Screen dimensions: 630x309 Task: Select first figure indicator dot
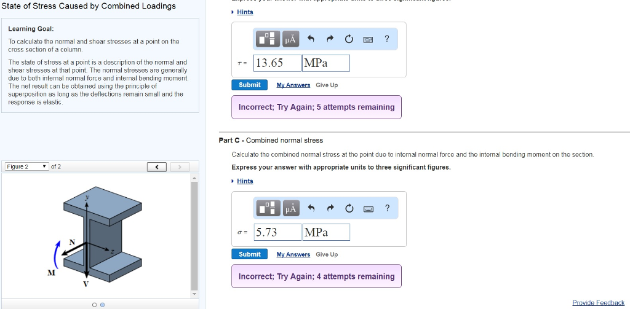[x=94, y=304]
